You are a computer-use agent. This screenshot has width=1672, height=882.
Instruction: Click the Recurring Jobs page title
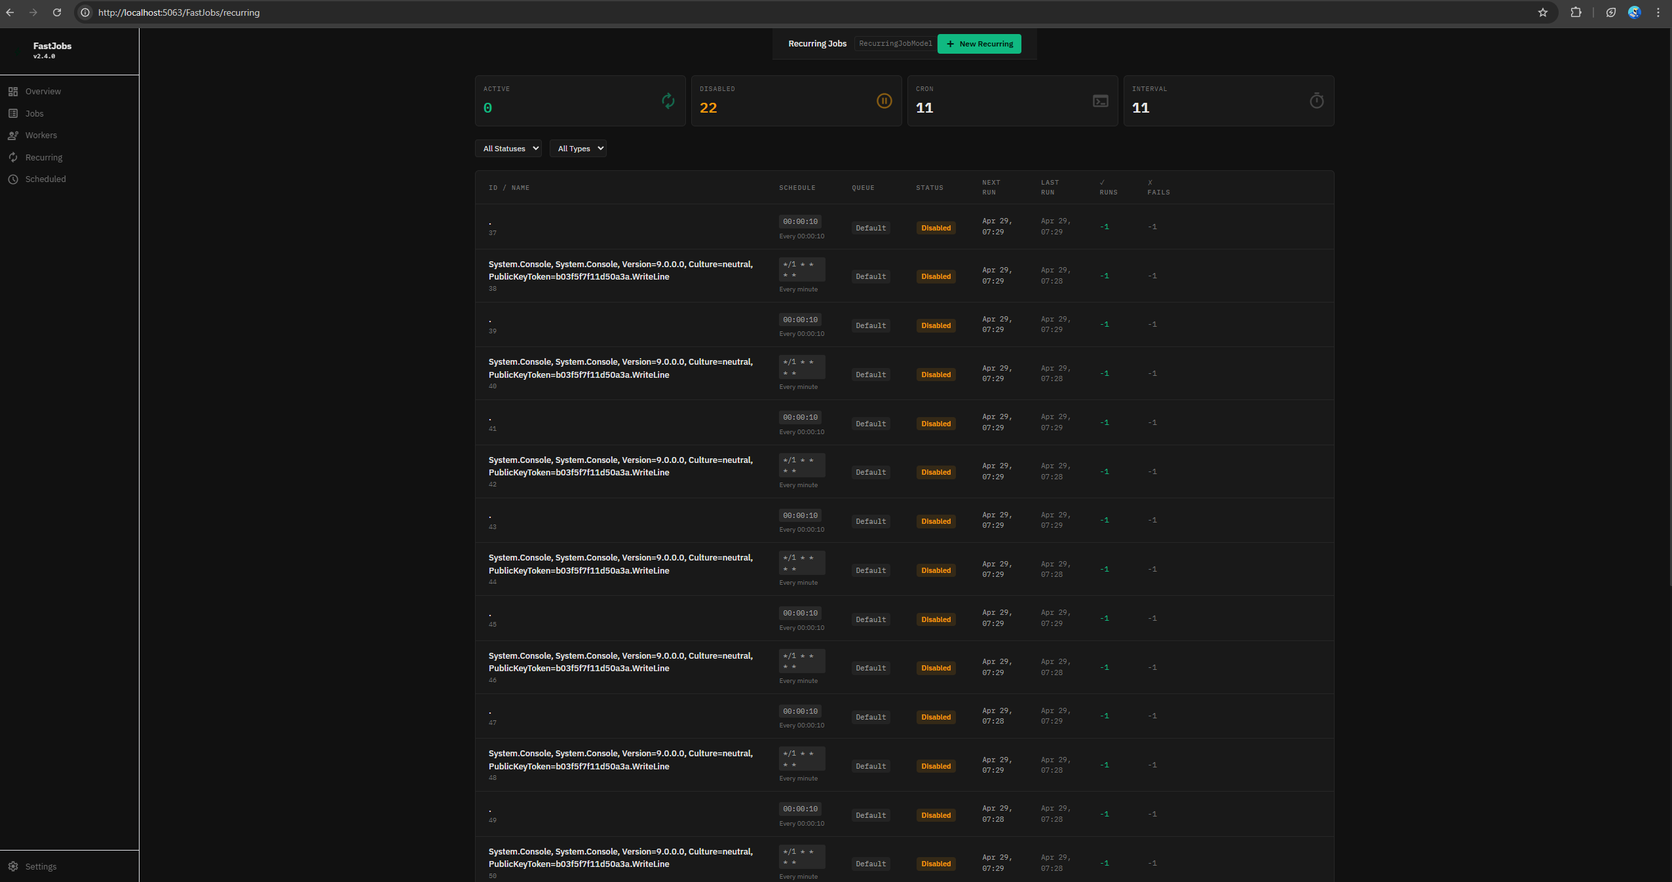click(x=817, y=44)
